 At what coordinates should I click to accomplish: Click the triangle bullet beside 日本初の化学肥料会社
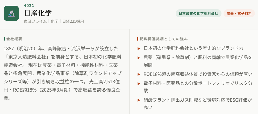pos(139,48)
